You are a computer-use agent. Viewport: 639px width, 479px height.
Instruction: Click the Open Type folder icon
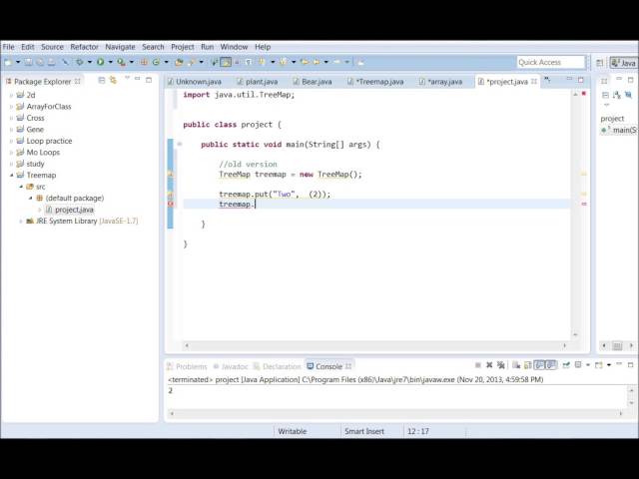[179, 62]
